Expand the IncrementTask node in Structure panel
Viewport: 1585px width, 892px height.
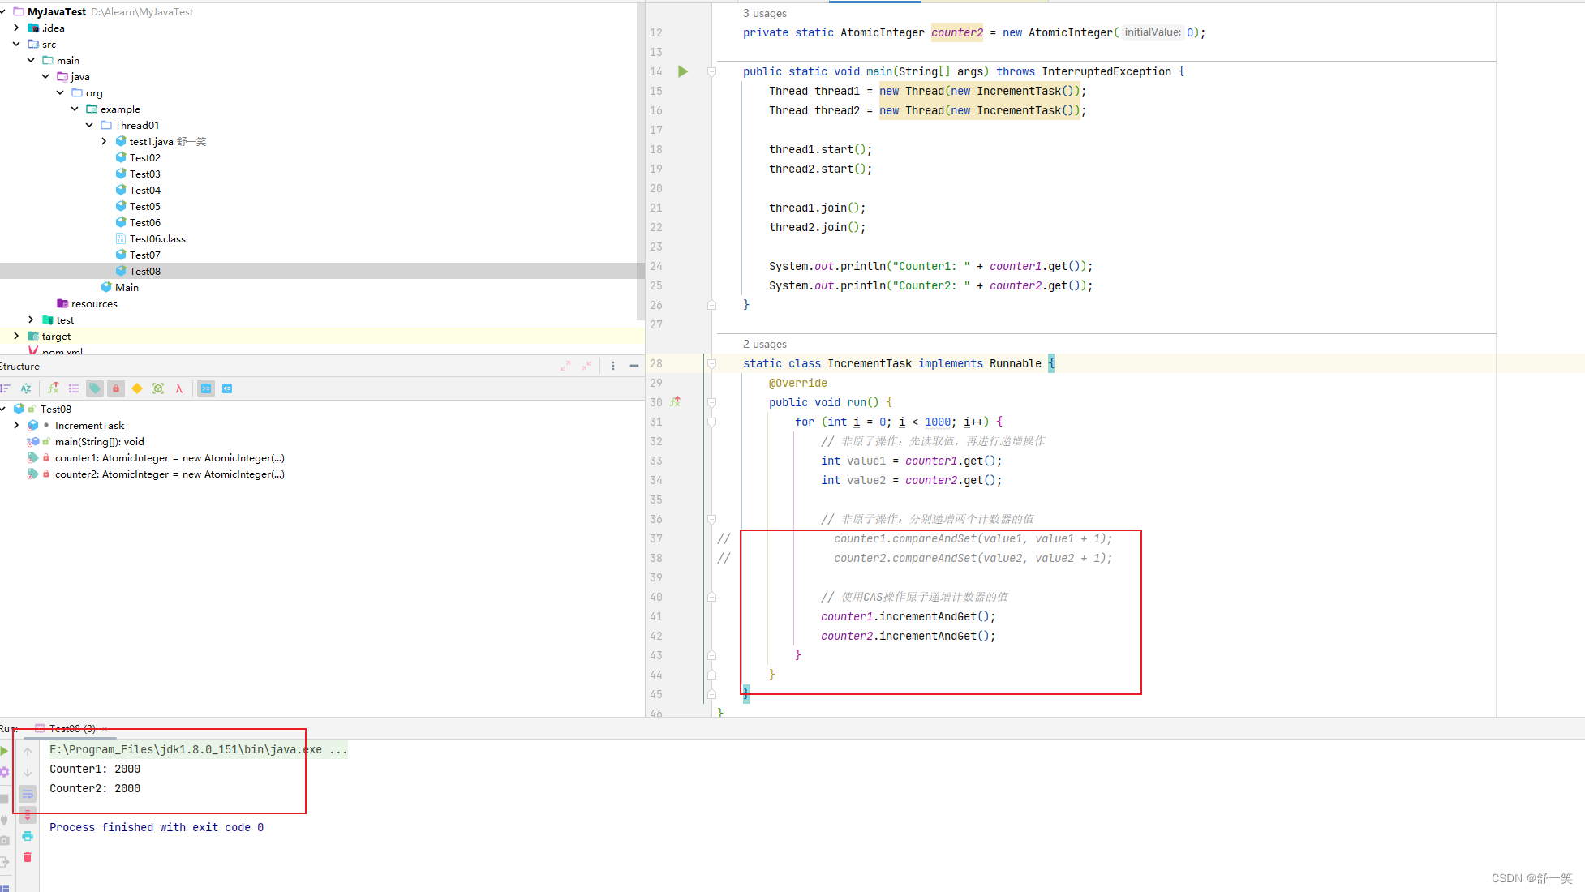pyautogui.click(x=17, y=424)
